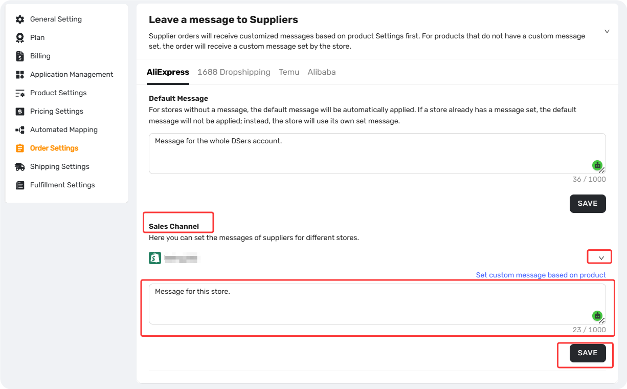627x389 pixels.
Task: Focus the Default Message text area
Action: point(377,154)
